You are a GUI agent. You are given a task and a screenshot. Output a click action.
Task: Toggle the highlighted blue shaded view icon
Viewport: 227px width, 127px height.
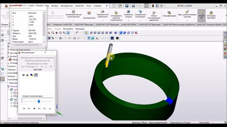(x=121, y=33)
